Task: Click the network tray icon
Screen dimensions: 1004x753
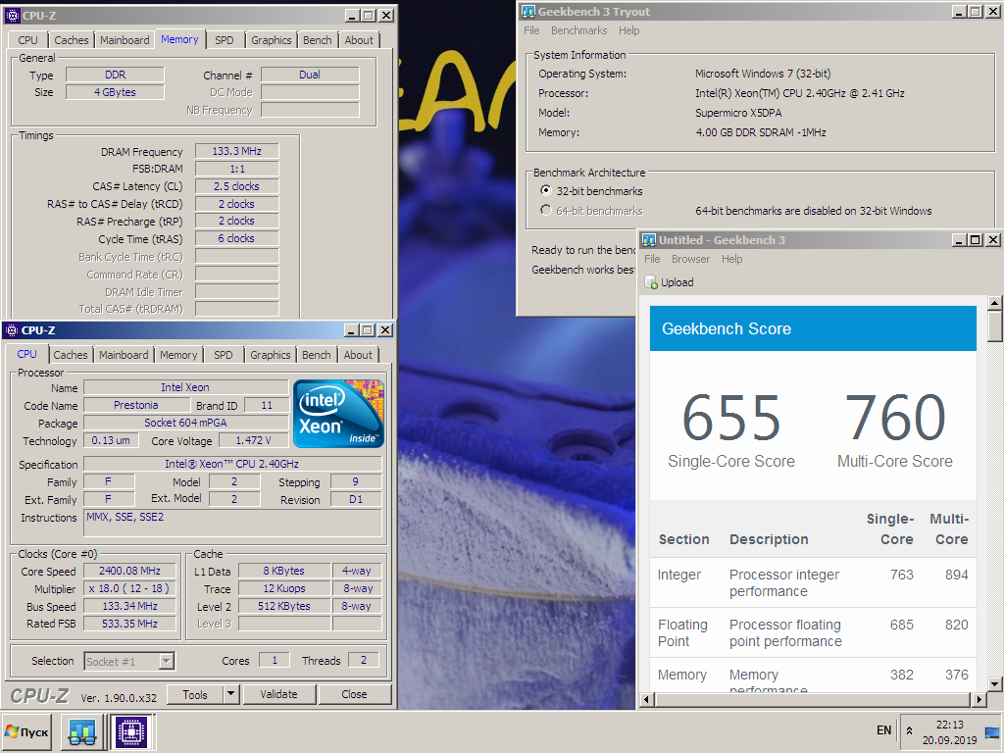Action: coord(993,731)
